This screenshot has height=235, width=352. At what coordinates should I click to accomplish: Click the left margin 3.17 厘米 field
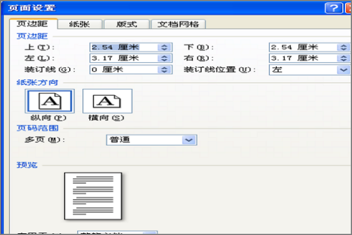pyautogui.click(x=123, y=58)
